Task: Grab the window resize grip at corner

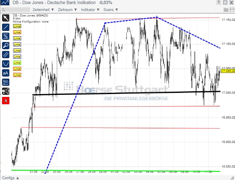Action: 233,178
